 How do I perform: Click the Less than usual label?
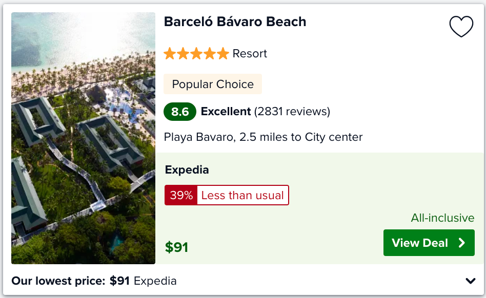(x=242, y=195)
